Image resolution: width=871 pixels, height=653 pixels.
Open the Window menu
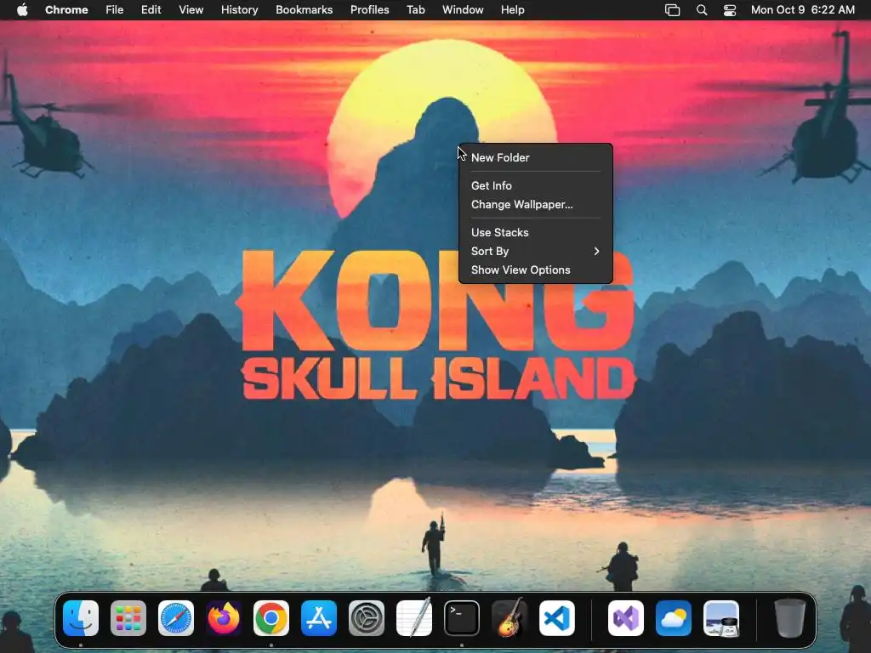463,9
